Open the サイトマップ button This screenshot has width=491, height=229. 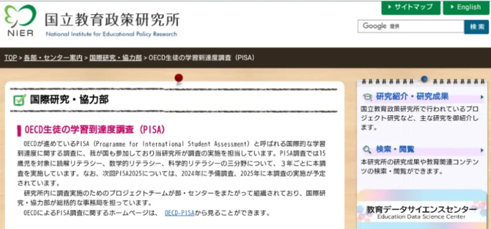pyautogui.click(x=411, y=7)
